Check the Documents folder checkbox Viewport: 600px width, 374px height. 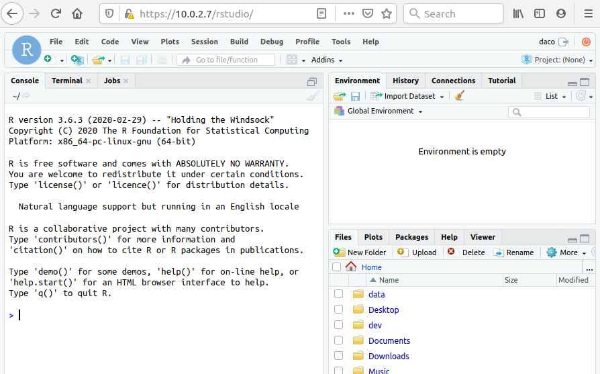[339, 340]
